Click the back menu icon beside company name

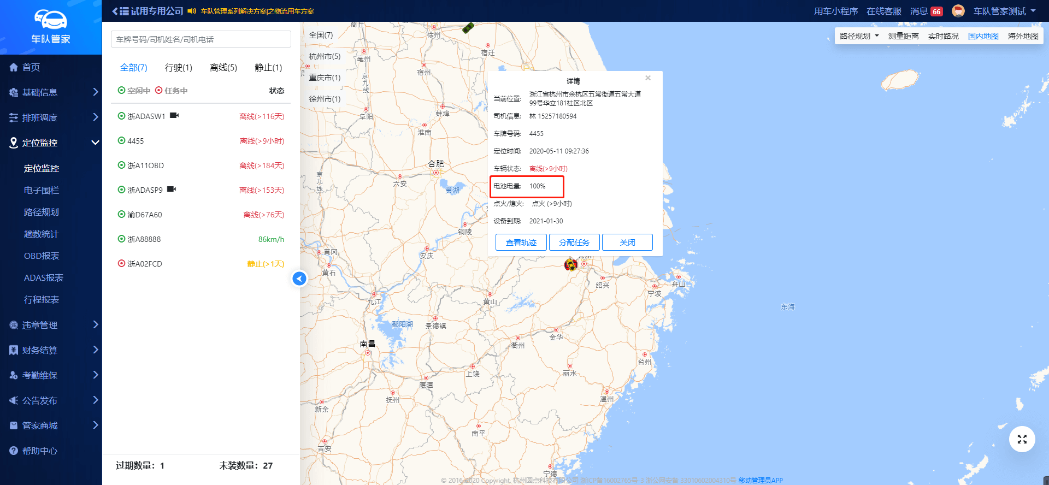(120, 11)
